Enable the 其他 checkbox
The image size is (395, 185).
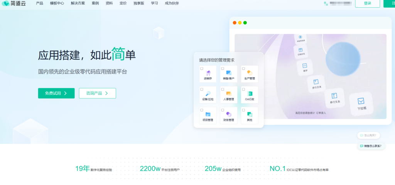(243, 110)
